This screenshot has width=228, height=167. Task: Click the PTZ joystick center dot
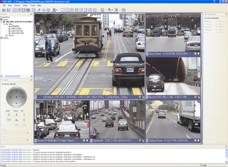[16, 97]
